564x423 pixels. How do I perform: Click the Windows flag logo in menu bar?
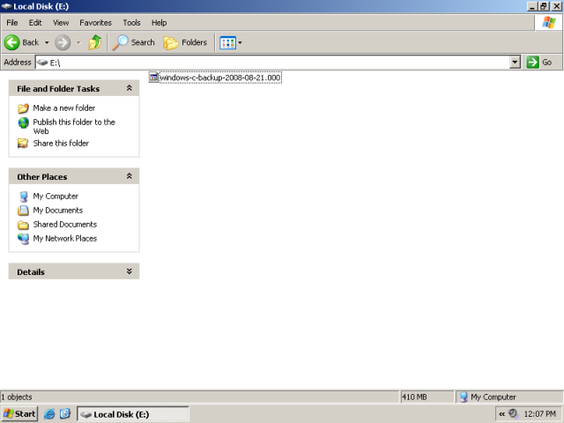[549, 22]
